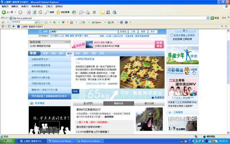Open dropdown next to Mail icon
The image size is (230, 144).
[84, 12]
